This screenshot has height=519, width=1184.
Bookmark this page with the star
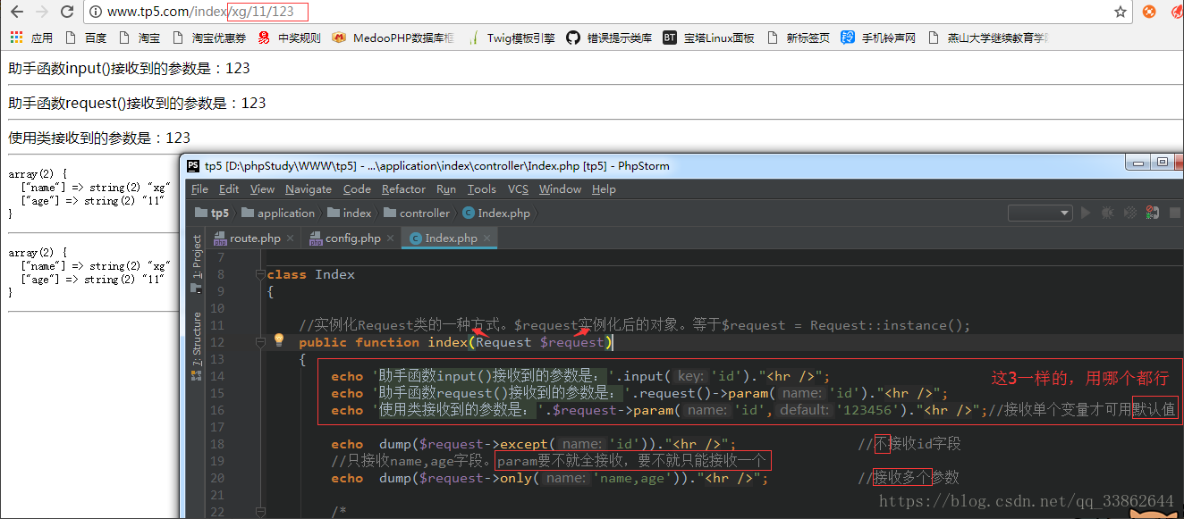click(1121, 12)
